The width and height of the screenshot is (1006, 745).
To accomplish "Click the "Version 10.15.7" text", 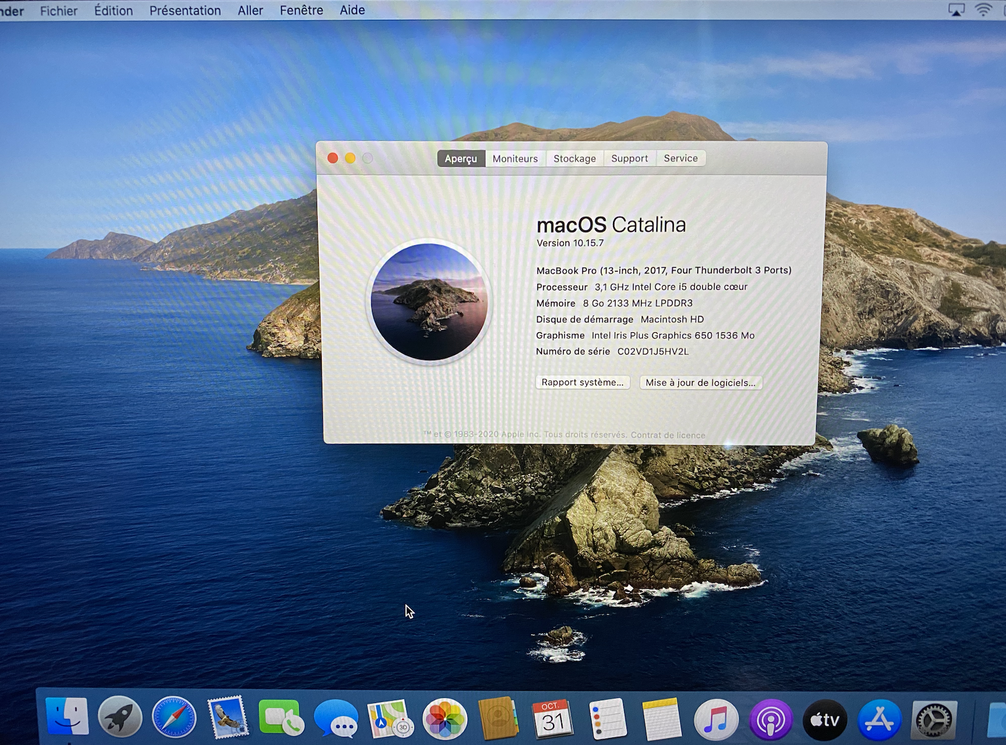I will pyautogui.click(x=570, y=243).
